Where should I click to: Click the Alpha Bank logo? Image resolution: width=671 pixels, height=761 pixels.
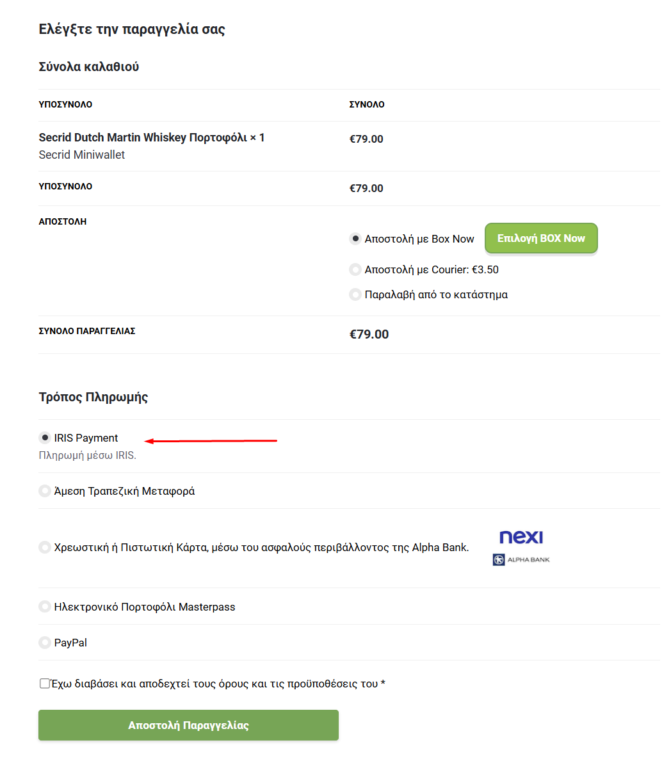click(x=521, y=559)
